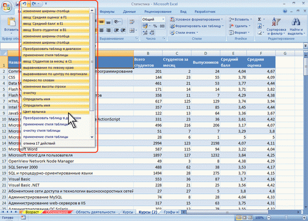This screenshot has width=308, height=221.
Task: Open the Redo history dropdown arrow
Action: tap(39, 4)
